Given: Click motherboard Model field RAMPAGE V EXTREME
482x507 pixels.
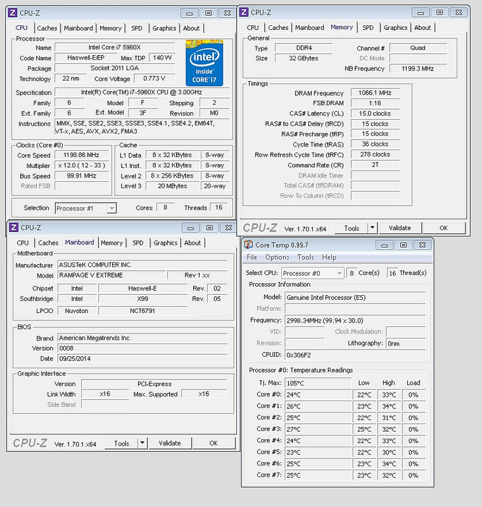Looking at the screenshot, I should pyautogui.click(x=111, y=275).
